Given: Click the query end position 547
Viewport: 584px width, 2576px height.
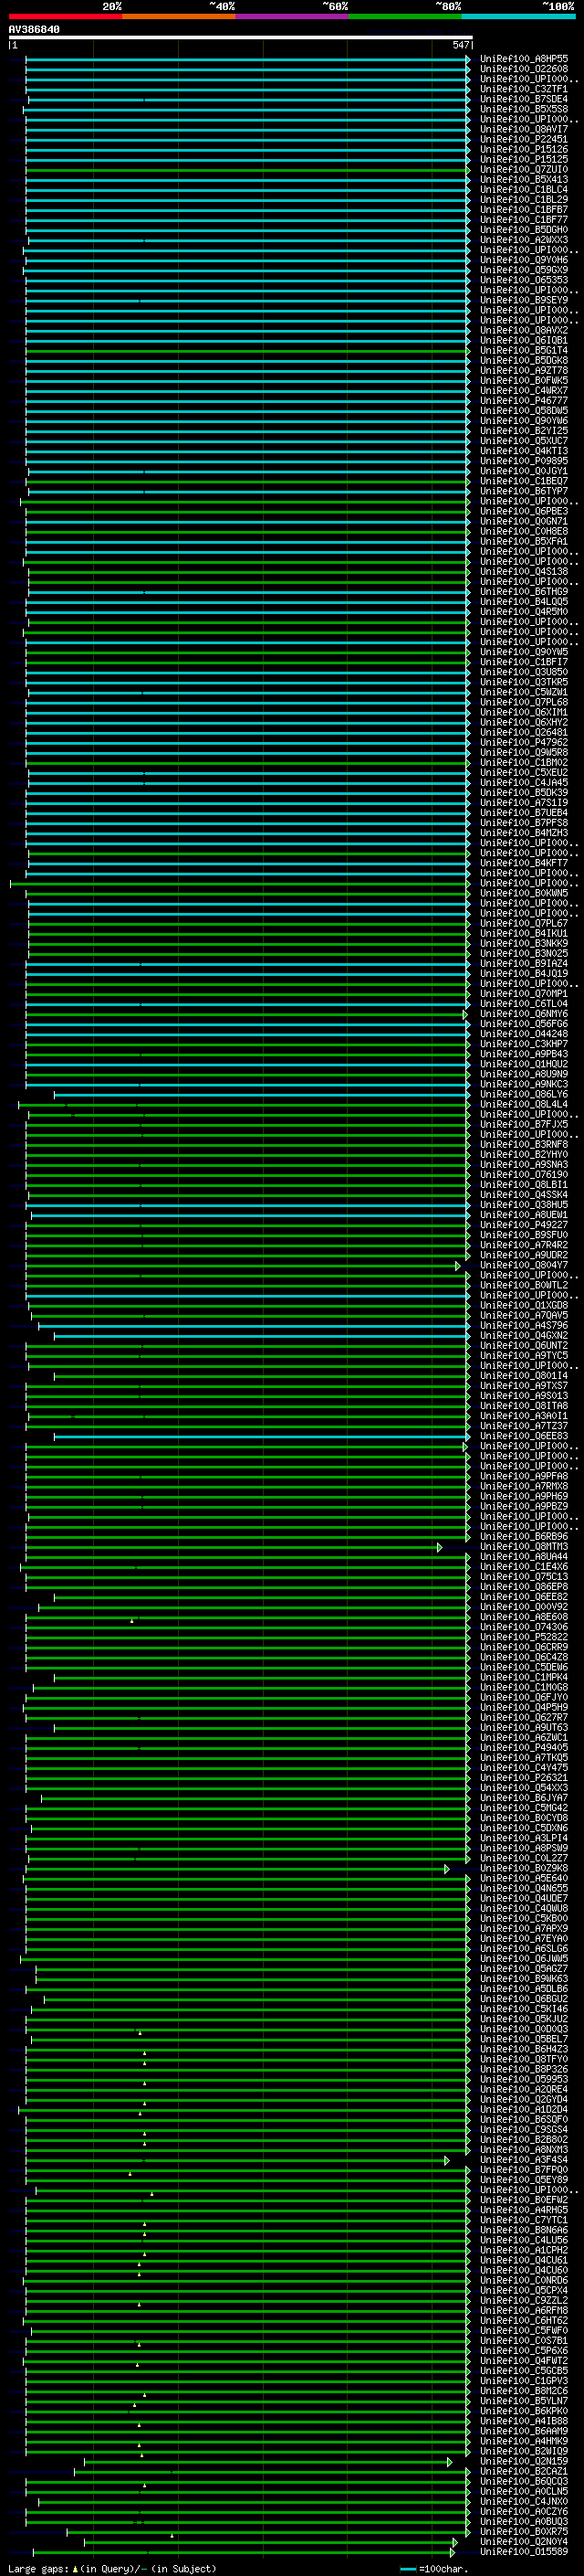Looking at the screenshot, I should (460, 45).
